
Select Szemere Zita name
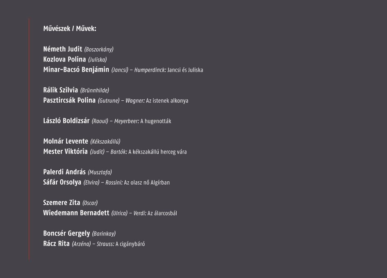pyautogui.click(x=62, y=203)
